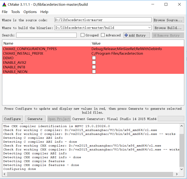Maximize the CMake window
Screen dimensions: 187x179
[166, 4]
